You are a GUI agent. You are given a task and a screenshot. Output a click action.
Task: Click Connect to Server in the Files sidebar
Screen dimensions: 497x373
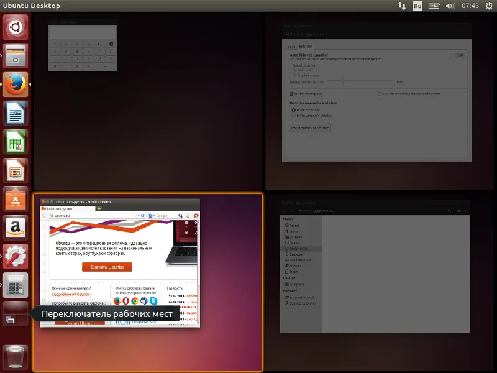tap(301, 303)
